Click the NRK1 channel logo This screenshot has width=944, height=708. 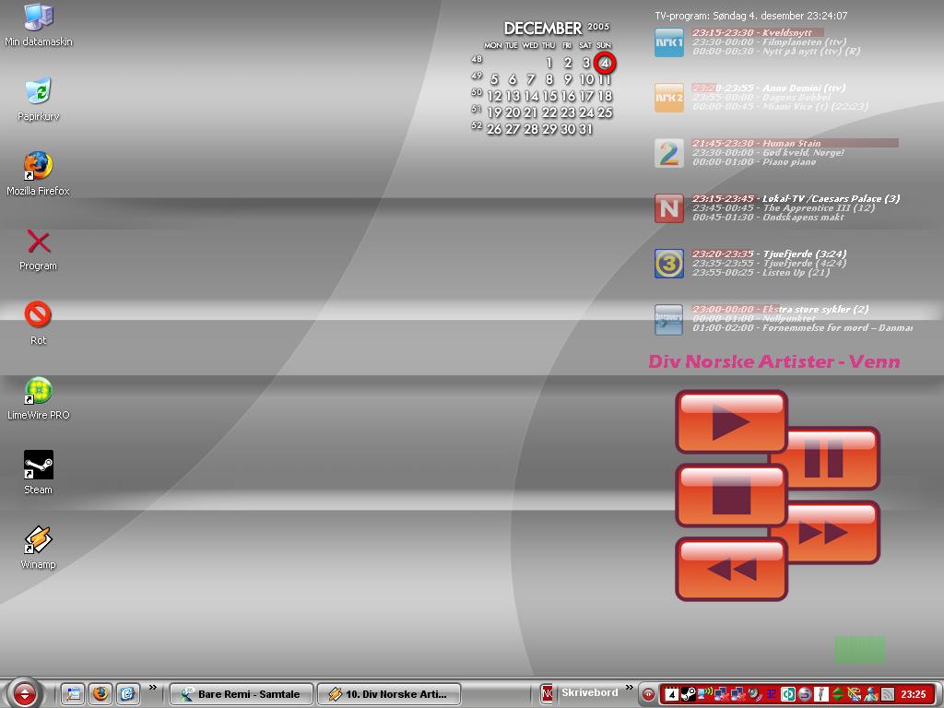(x=669, y=42)
